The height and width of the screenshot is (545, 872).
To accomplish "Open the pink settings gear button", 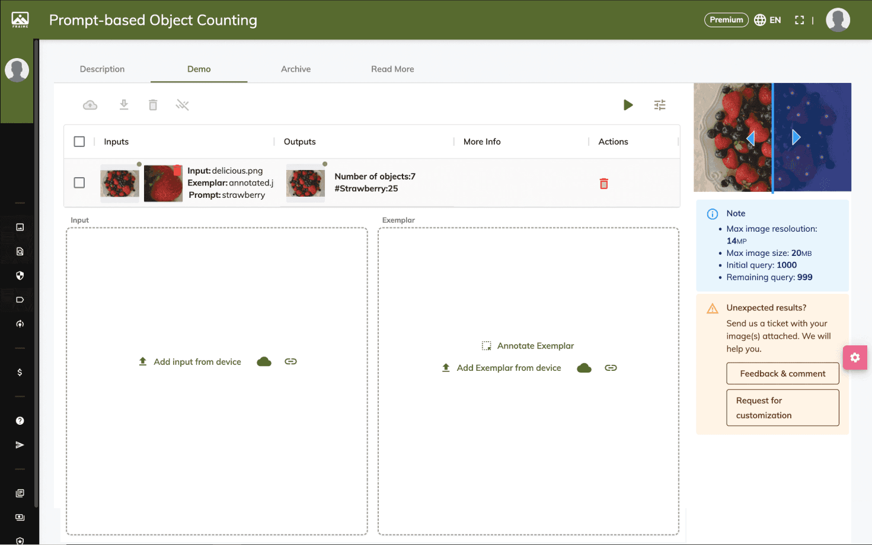I will (x=854, y=357).
